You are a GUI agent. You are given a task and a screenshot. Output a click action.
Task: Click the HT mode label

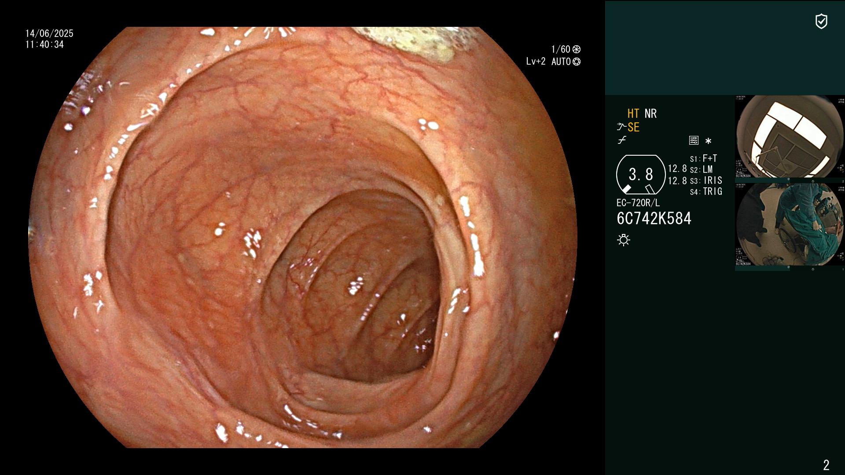633,113
